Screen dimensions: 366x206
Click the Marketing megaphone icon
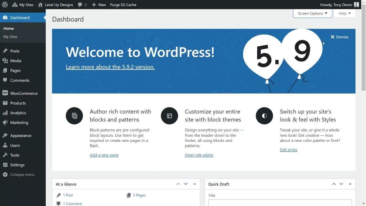pos(5,122)
